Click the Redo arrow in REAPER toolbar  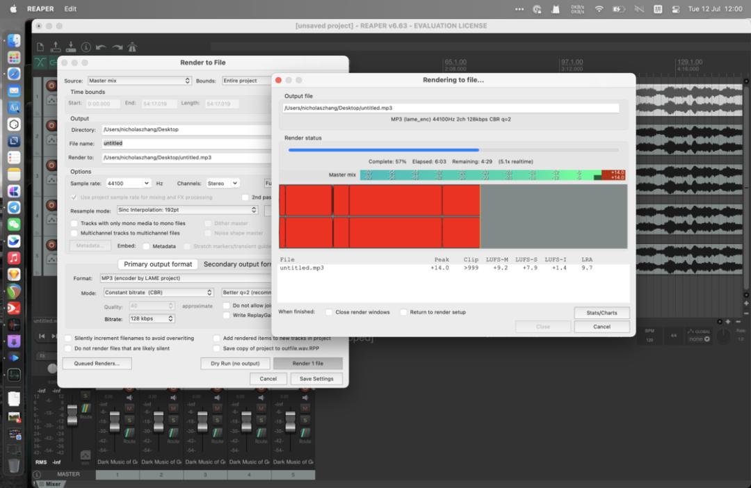[x=118, y=47]
